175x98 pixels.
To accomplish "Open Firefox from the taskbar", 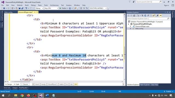I will click(28, 96).
